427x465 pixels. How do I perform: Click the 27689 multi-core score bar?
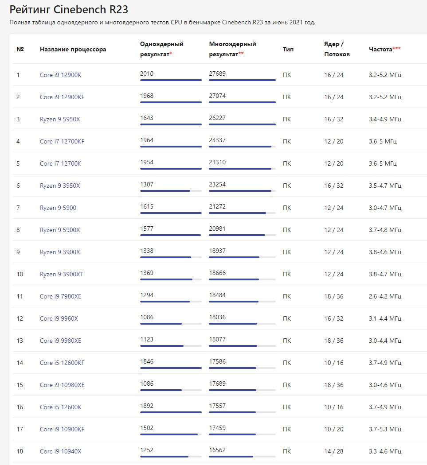pos(242,80)
